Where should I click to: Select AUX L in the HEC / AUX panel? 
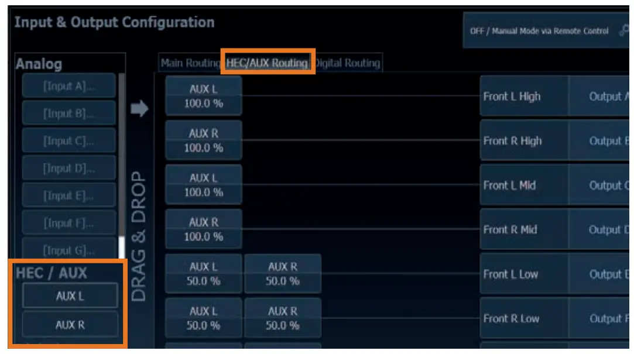70,296
